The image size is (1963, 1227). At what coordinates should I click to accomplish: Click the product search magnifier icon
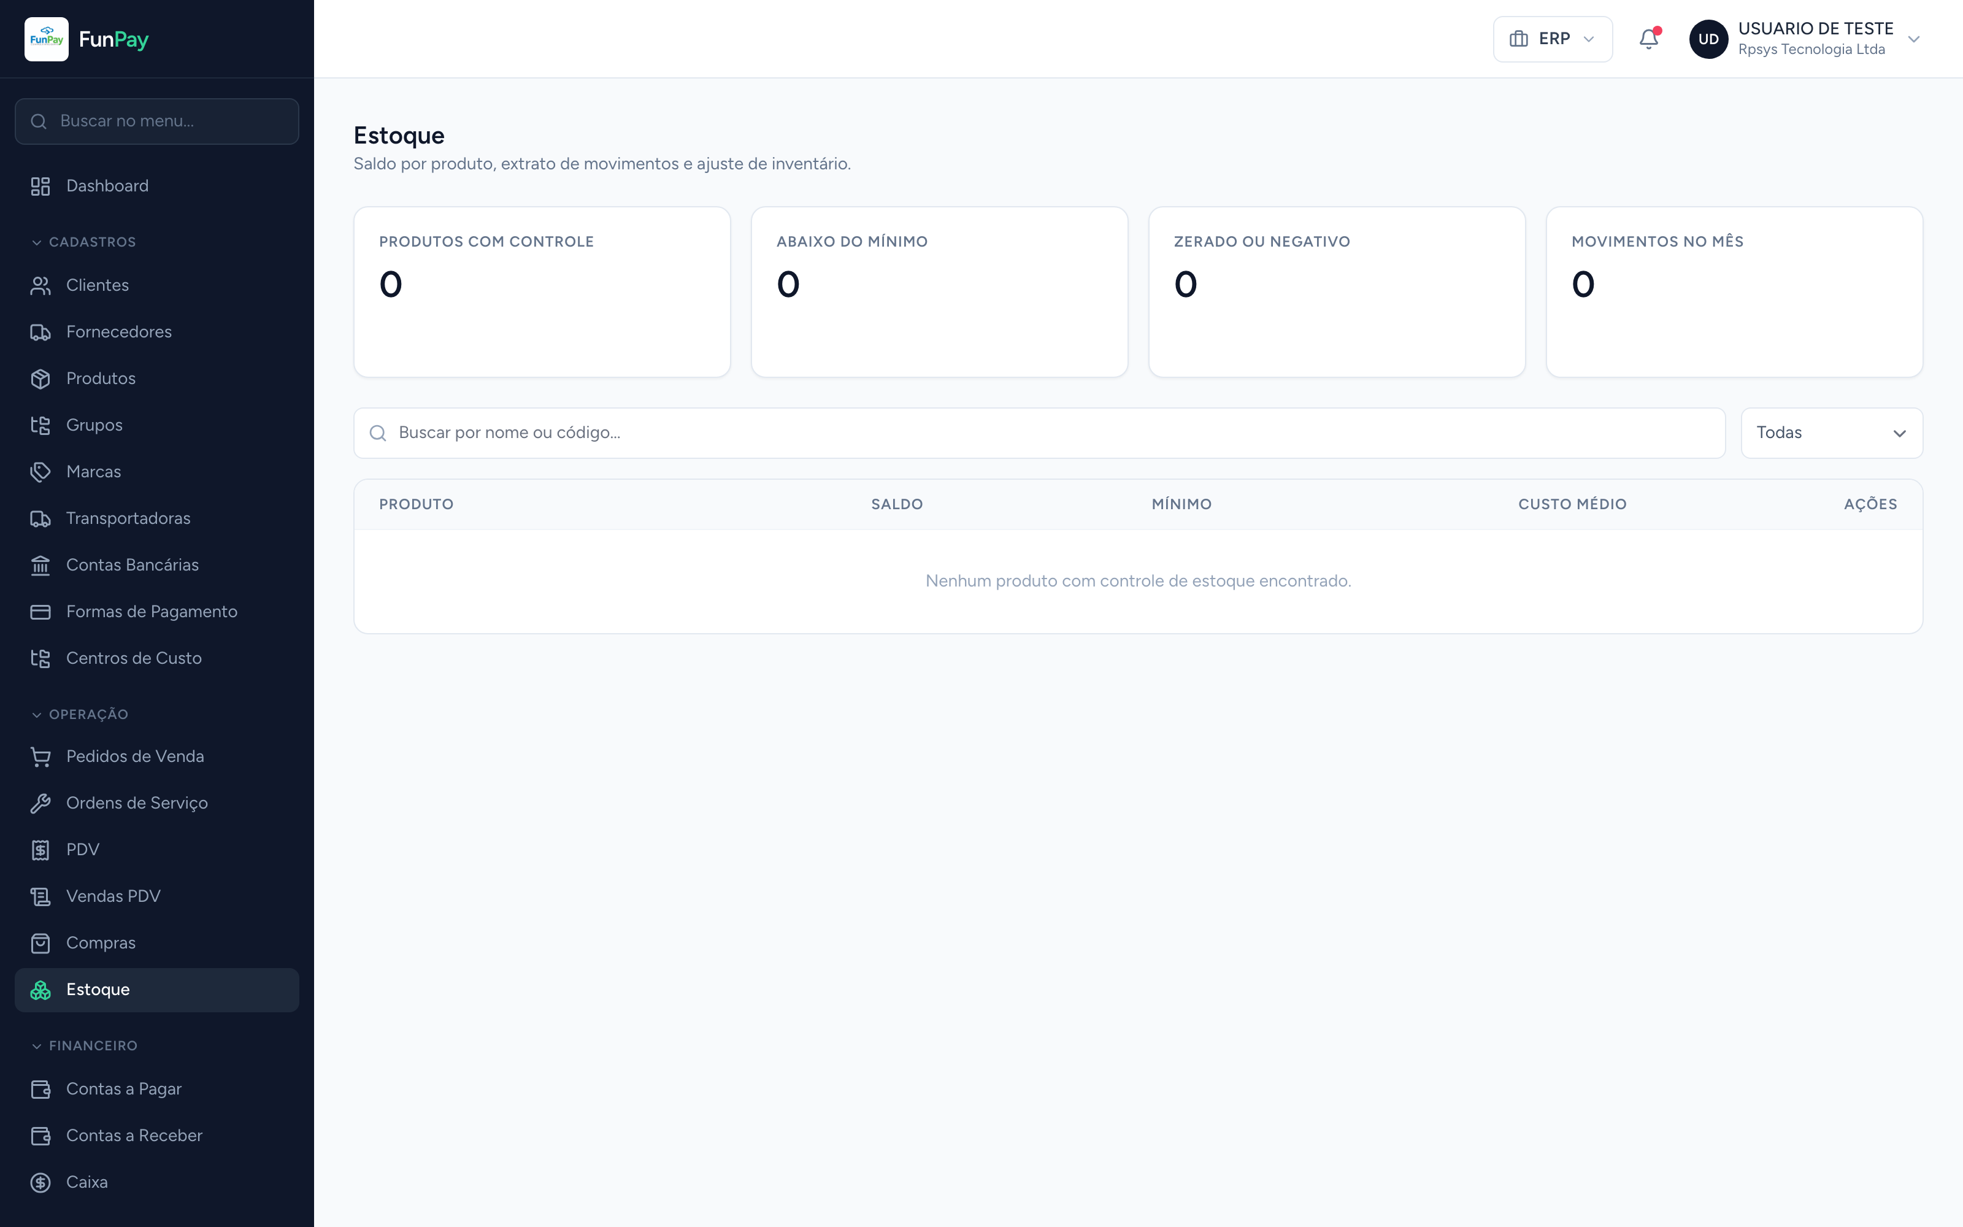coord(377,433)
